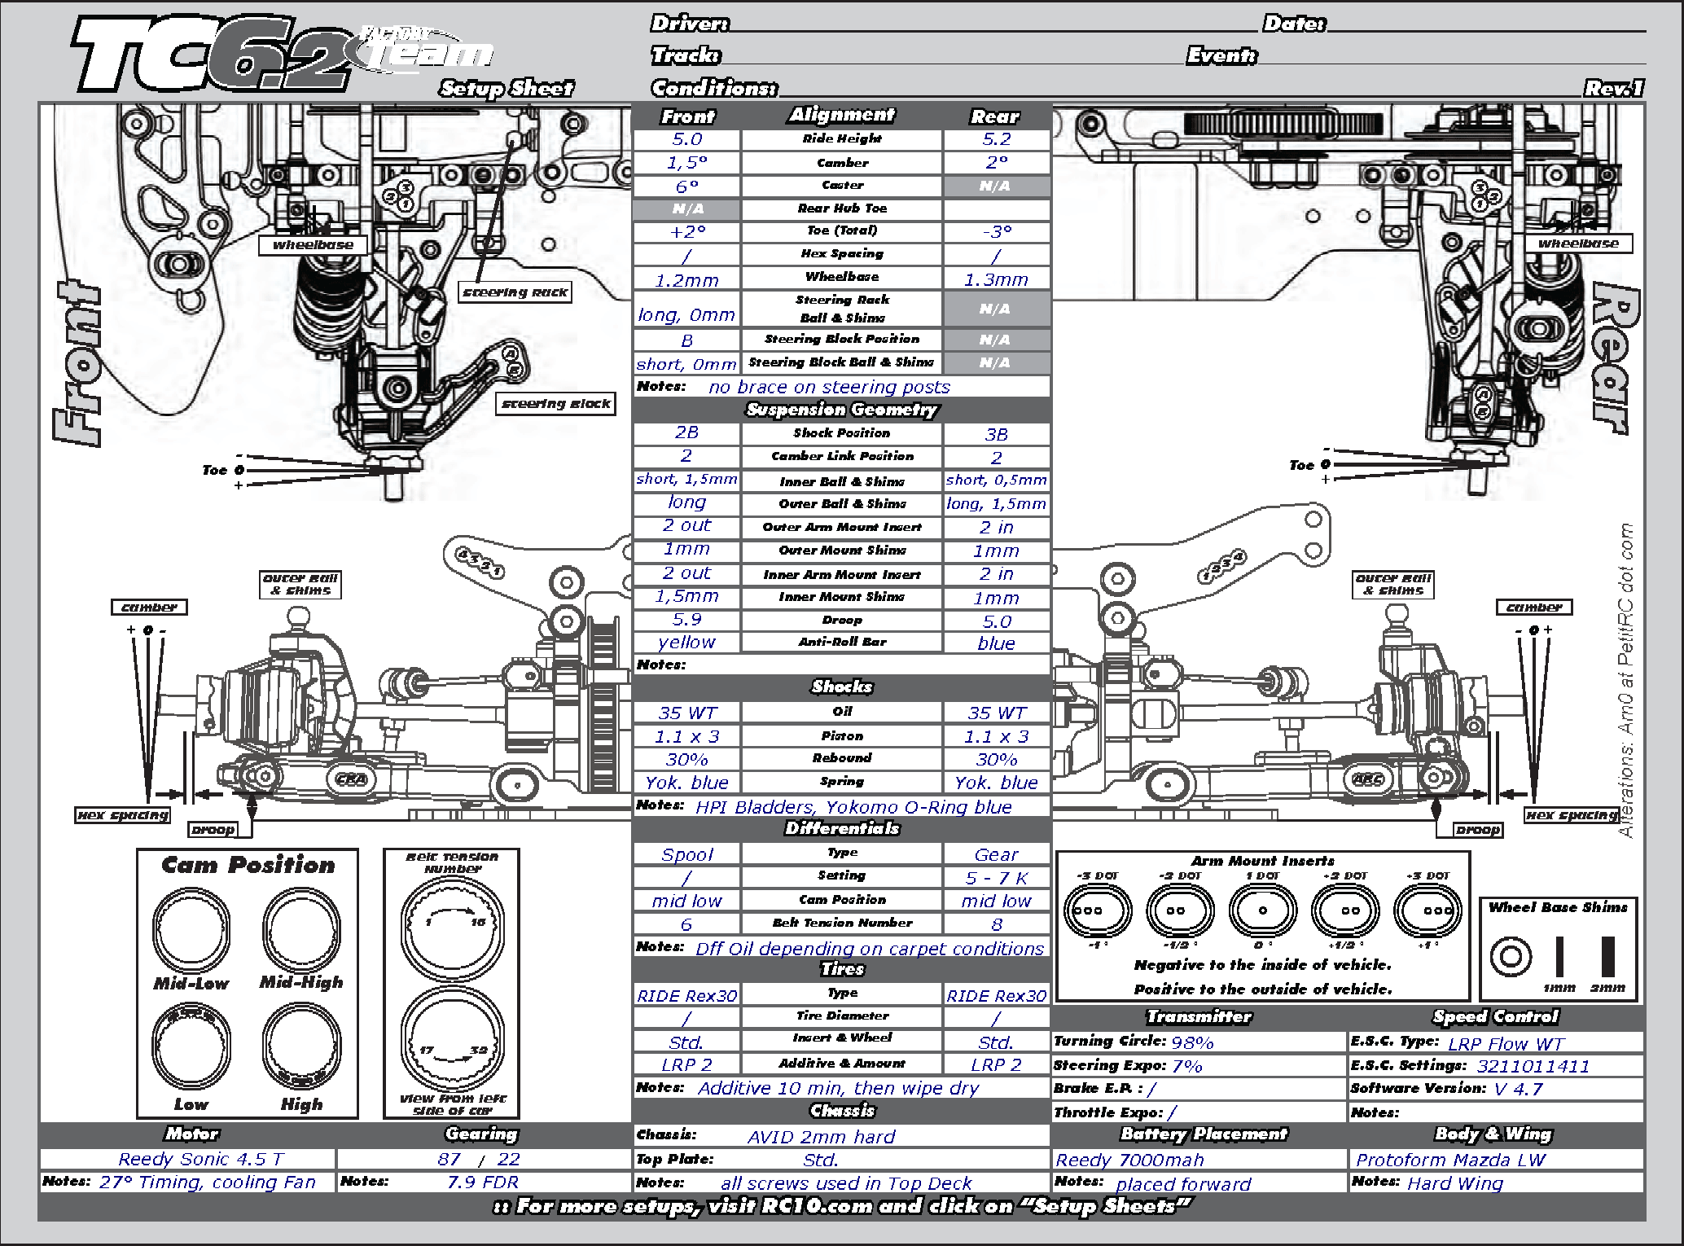Click the Conditions field
1684x1246 pixels.
[x=1179, y=86]
